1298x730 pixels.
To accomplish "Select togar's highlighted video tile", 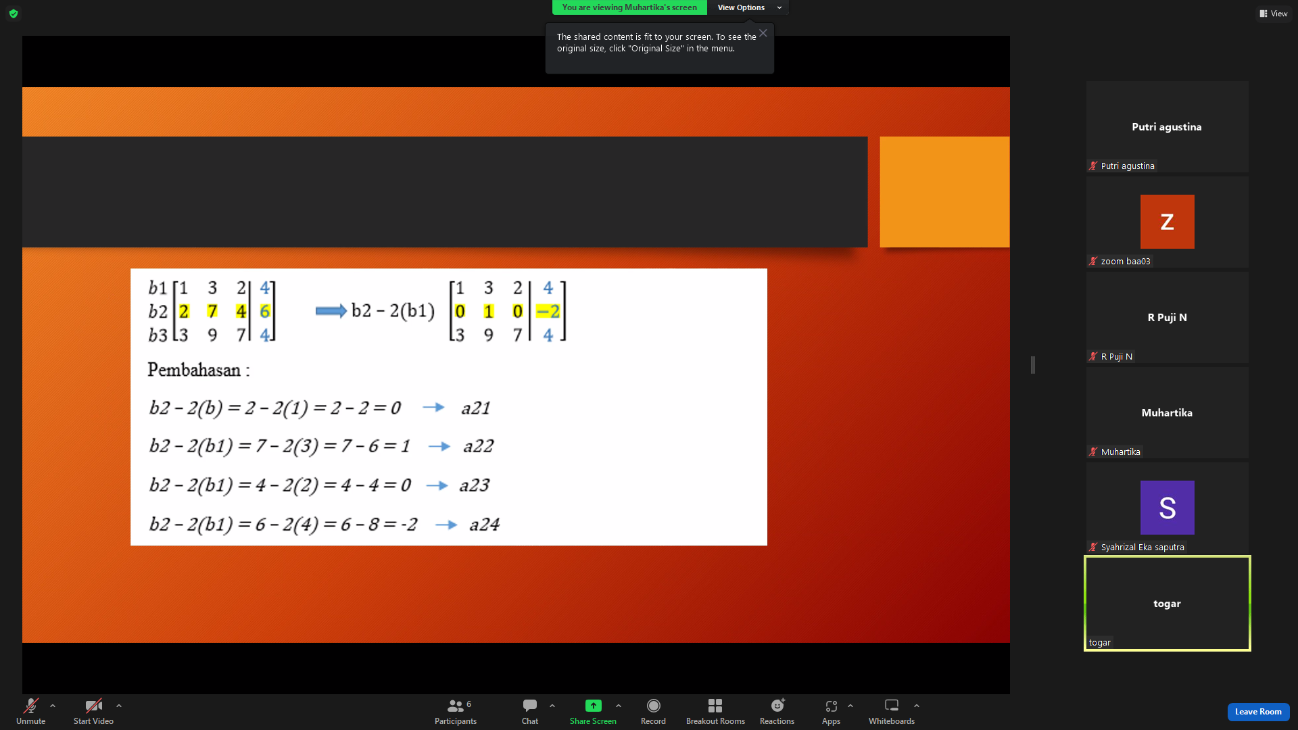I will tap(1167, 604).
